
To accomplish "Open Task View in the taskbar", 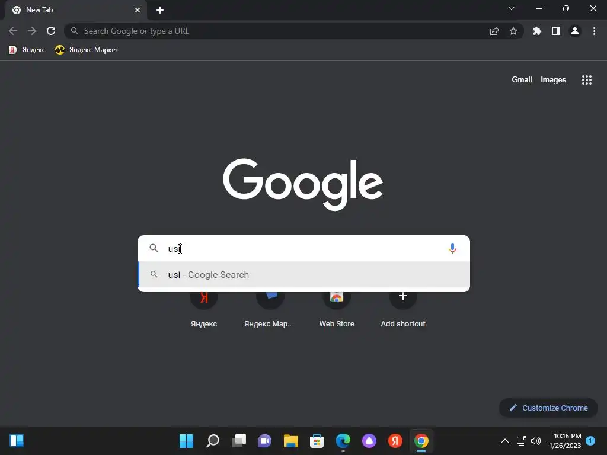I will pos(239,441).
